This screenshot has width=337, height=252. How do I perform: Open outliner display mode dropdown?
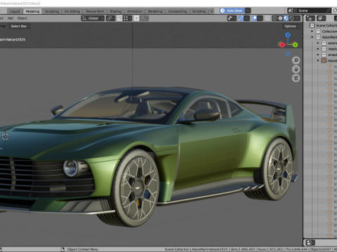click(x=321, y=18)
